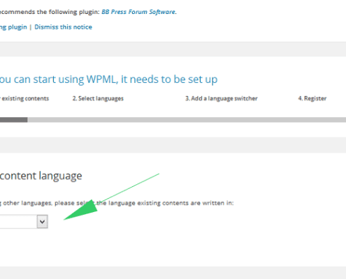Open the content language dropdown arrow
Screen dimensions: 346x279
tap(42, 222)
